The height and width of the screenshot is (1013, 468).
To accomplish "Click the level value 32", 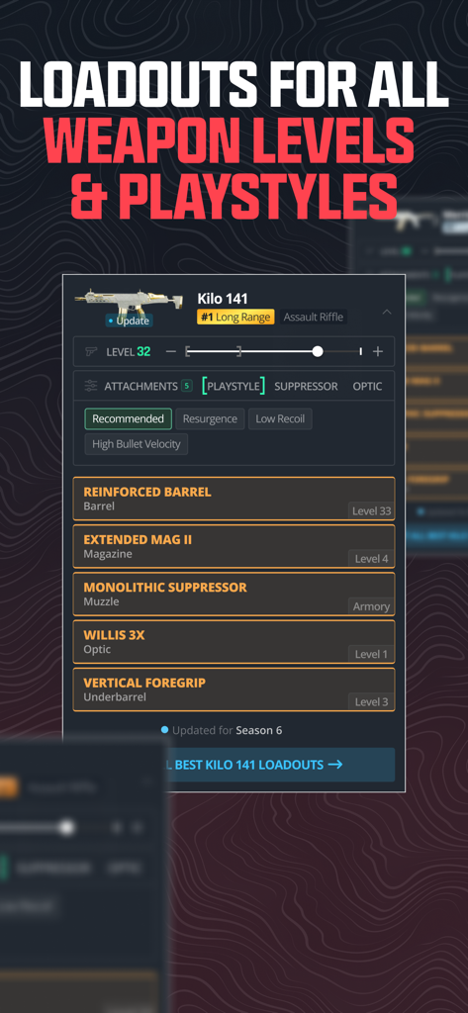I will pos(143,351).
